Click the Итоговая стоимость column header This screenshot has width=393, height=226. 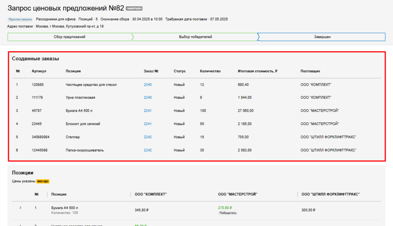pyautogui.click(x=257, y=71)
